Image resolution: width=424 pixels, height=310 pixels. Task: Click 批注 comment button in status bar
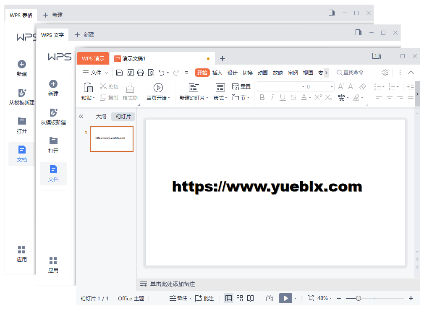pyautogui.click(x=204, y=298)
